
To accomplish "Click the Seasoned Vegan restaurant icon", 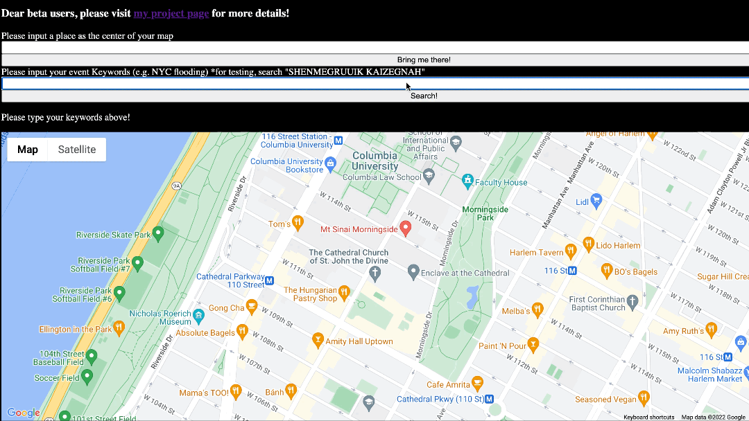I will pos(644,398).
